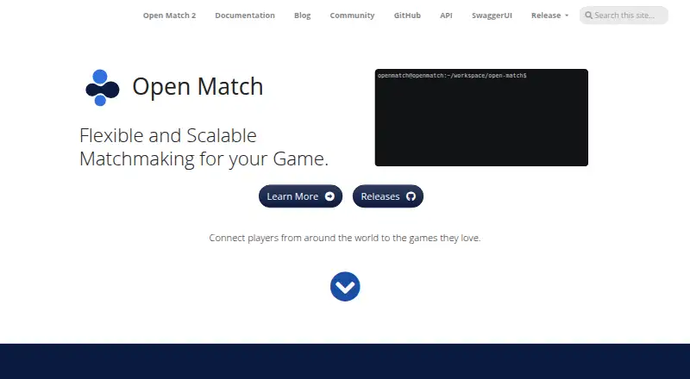Open the Open Match 2 nav link
Image resolution: width=690 pixels, height=379 pixels.
coord(169,16)
